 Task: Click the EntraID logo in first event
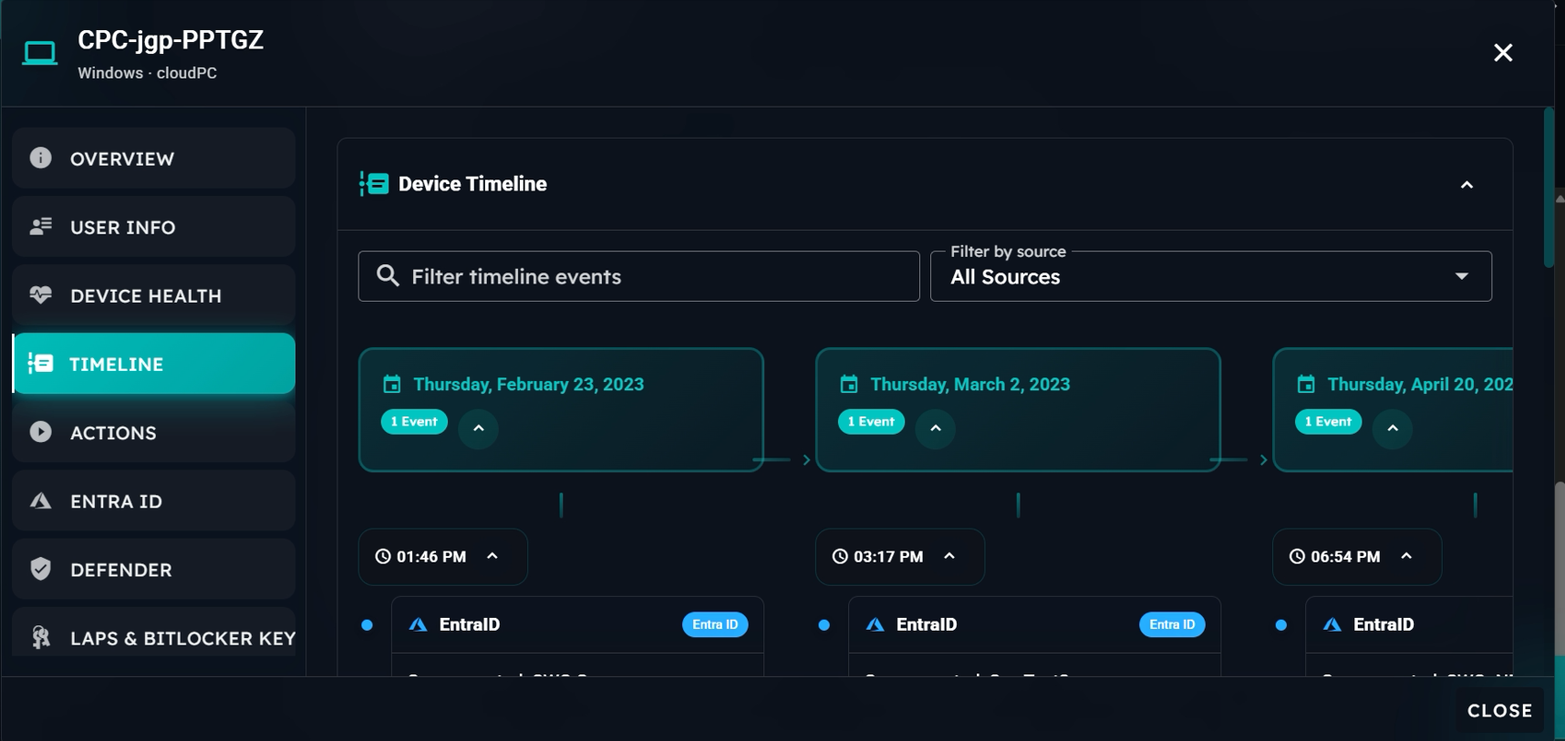pos(418,624)
